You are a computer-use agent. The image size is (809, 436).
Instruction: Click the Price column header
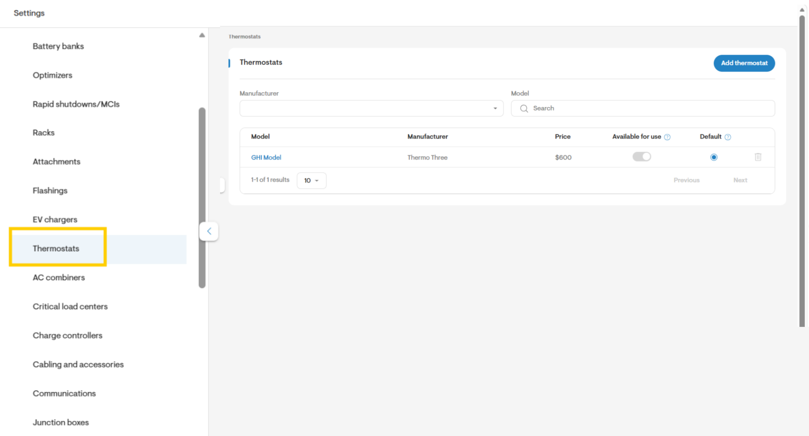tap(563, 137)
